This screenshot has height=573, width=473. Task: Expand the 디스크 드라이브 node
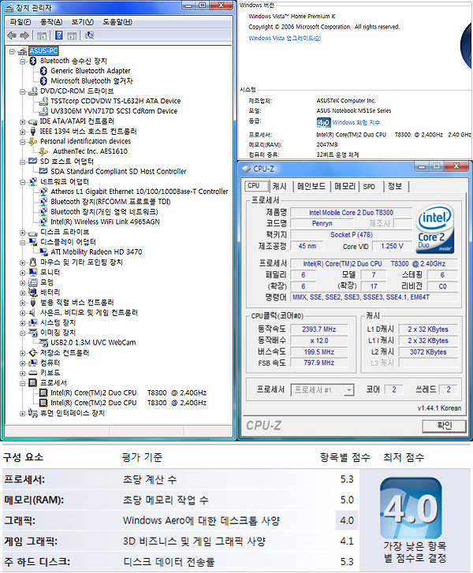[23, 233]
